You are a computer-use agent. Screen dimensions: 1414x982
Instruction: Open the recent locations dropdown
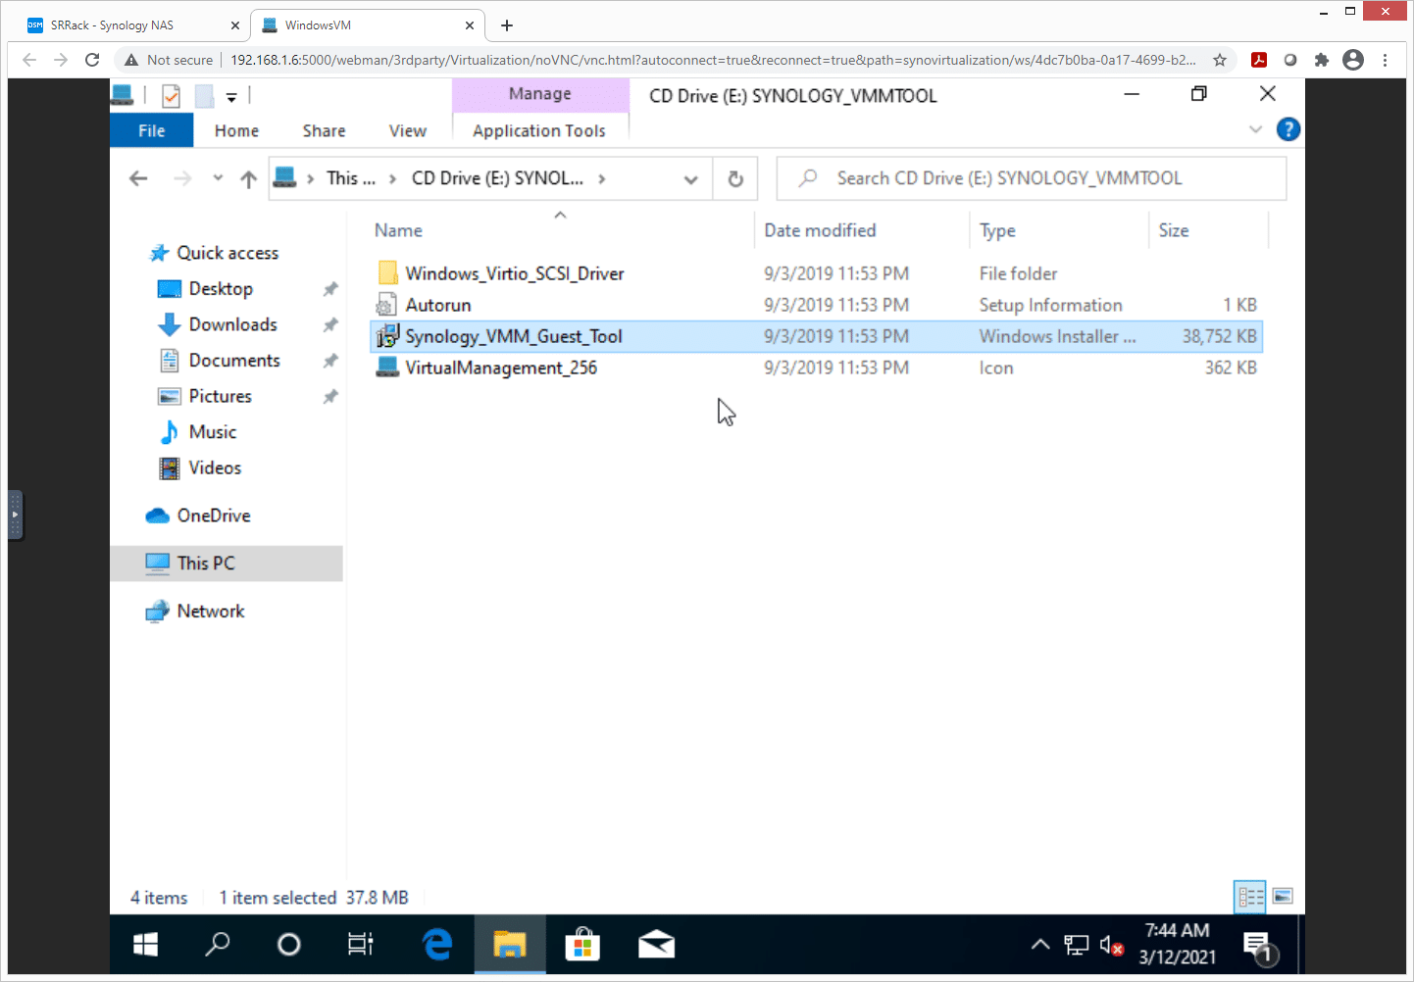218,178
